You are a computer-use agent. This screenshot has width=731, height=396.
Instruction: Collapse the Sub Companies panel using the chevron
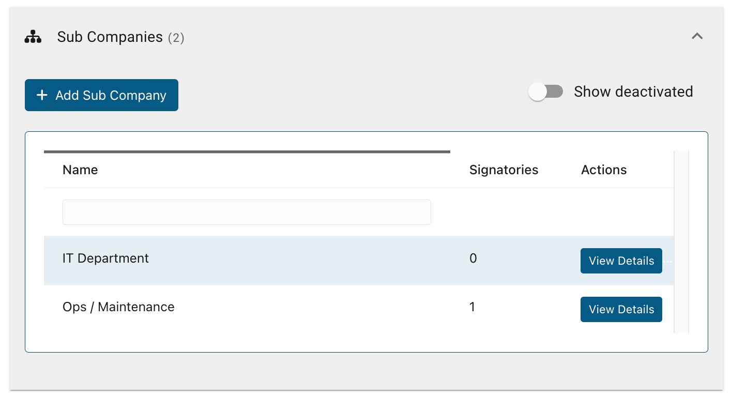pyautogui.click(x=697, y=36)
